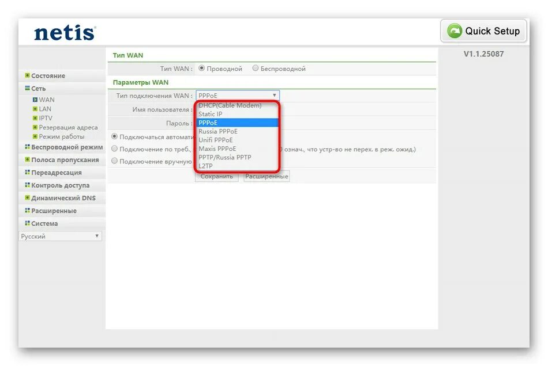This screenshot has width=548, height=366.
Task: Click version text V1.1.25087
Action: 484,54
